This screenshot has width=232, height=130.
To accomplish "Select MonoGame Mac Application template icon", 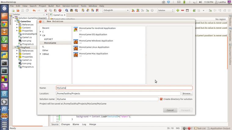I will point(76,54).
